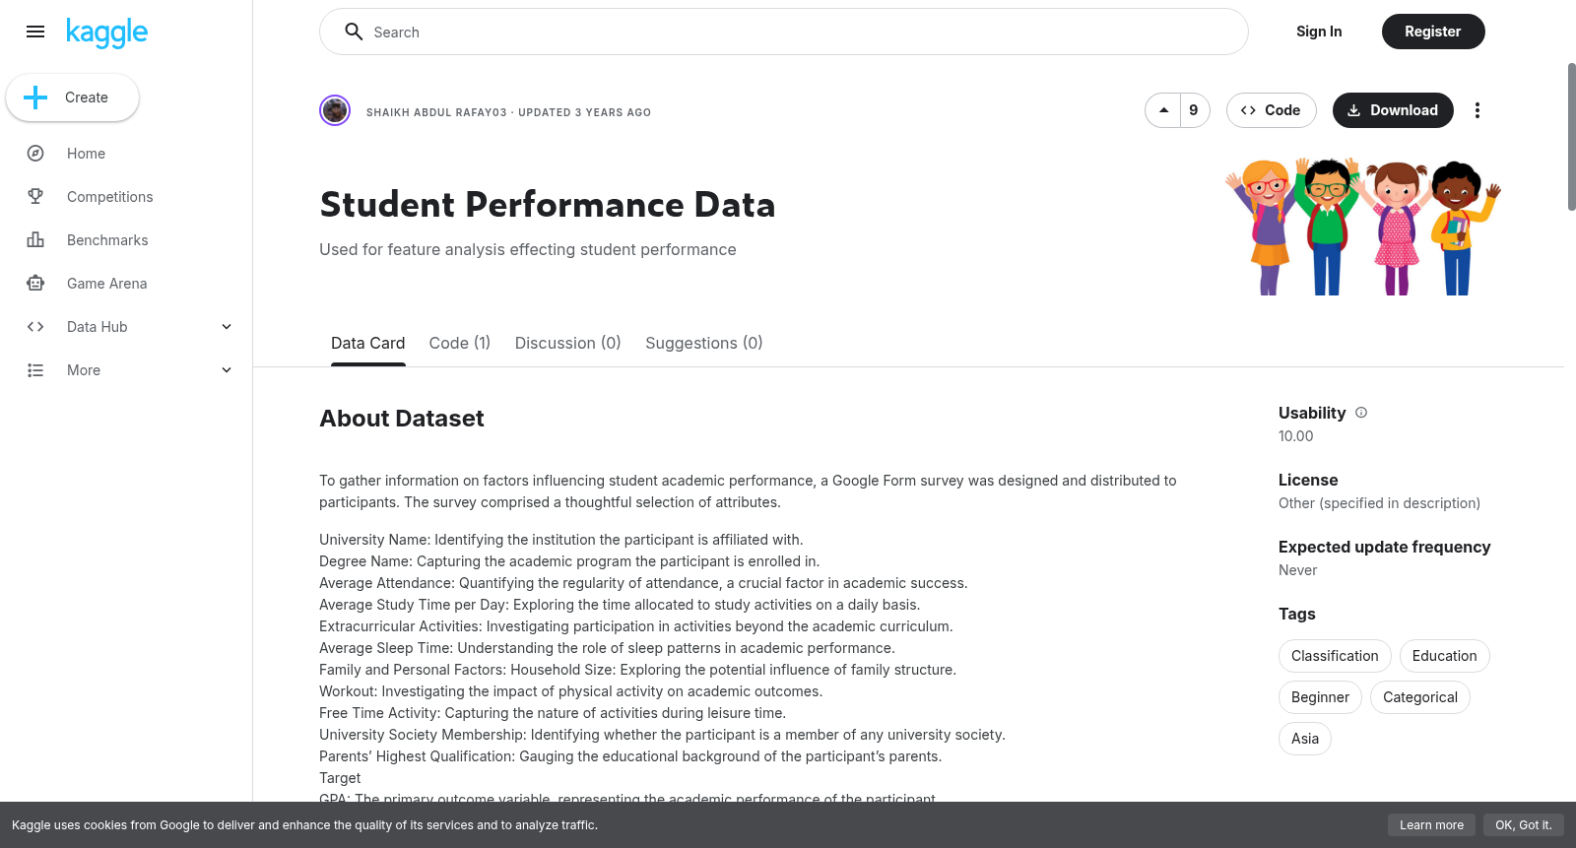
Task: Open Game Arena robot icon
Action: [x=35, y=284]
